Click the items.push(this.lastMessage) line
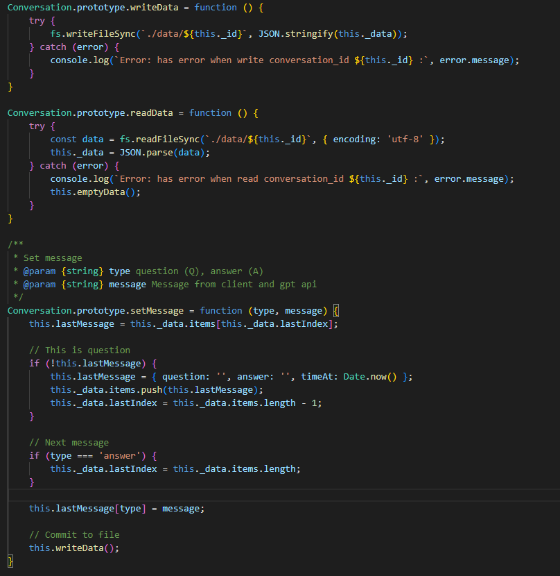560x576 pixels. (157, 390)
